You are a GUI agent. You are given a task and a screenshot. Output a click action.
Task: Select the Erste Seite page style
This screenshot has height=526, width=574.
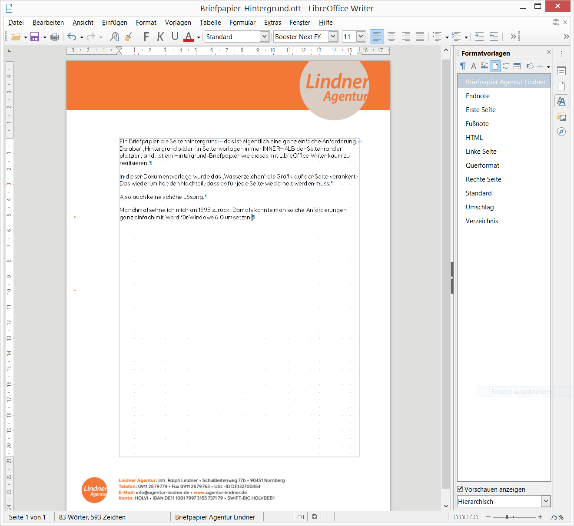point(504,110)
